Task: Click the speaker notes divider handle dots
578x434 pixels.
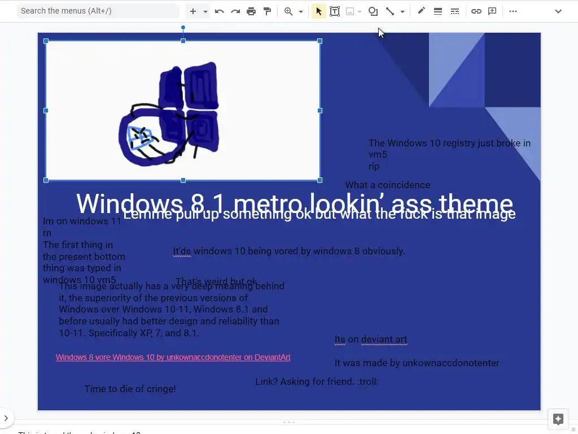Action: (x=289, y=422)
